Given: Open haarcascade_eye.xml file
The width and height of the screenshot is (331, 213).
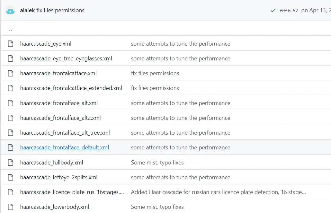Looking at the screenshot, I should pos(46,43).
